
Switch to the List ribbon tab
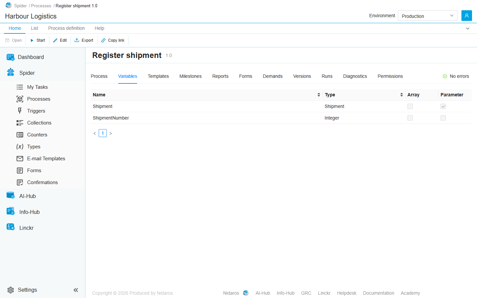(x=34, y=28)
